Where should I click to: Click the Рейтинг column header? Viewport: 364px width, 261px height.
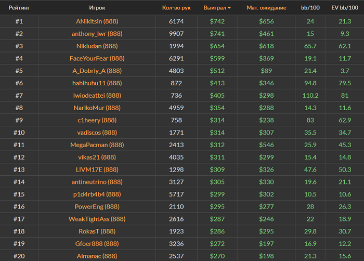tap(19, 8)
